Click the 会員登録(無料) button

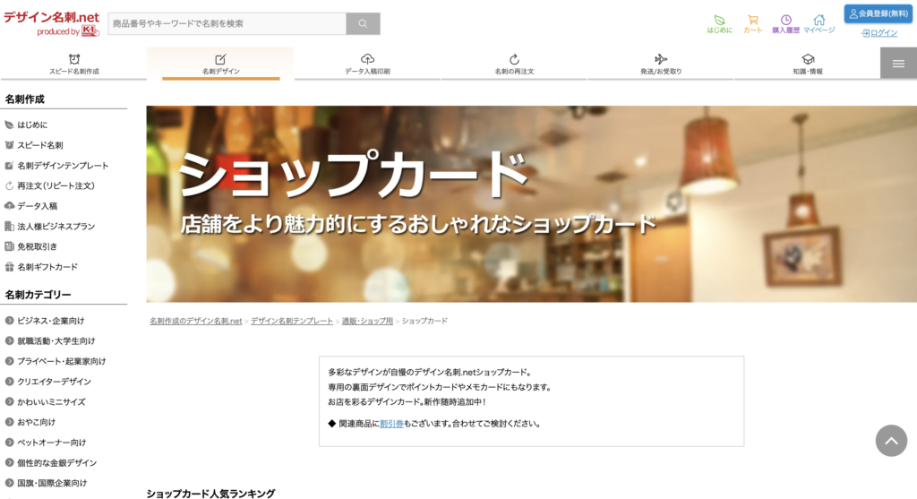(878, 13)
